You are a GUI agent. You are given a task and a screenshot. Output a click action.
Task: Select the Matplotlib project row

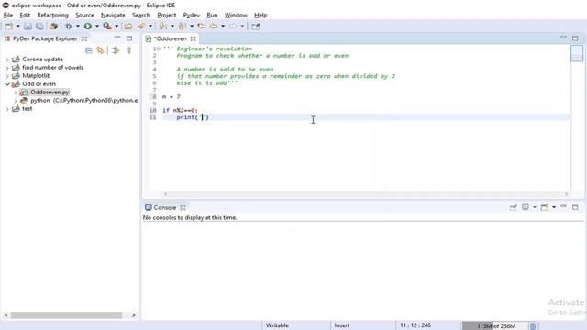(x=37, y=75)
